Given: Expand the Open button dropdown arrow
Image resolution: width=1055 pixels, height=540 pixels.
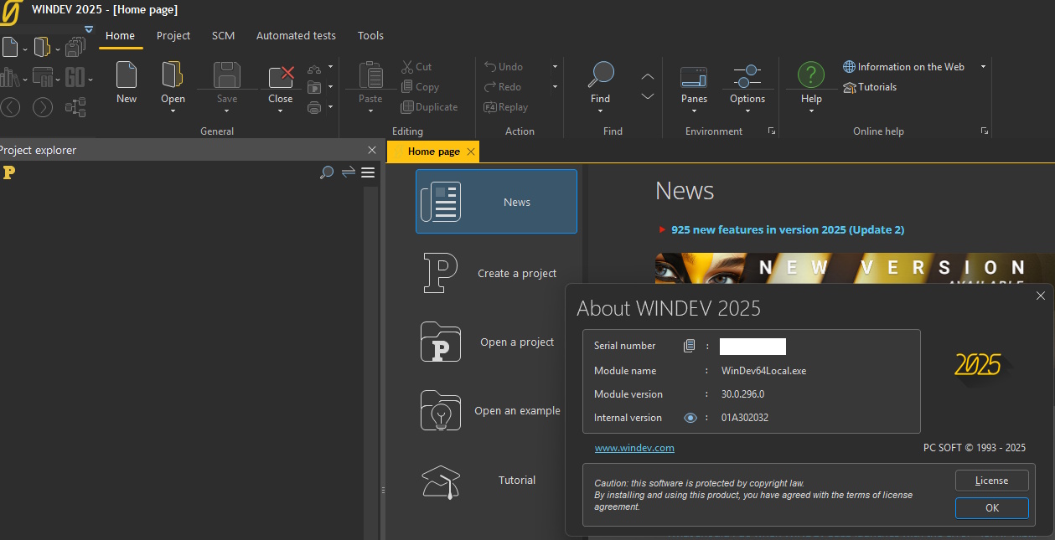Looking at the screenshot, I should pyautogui.click(x=173, y=111).
